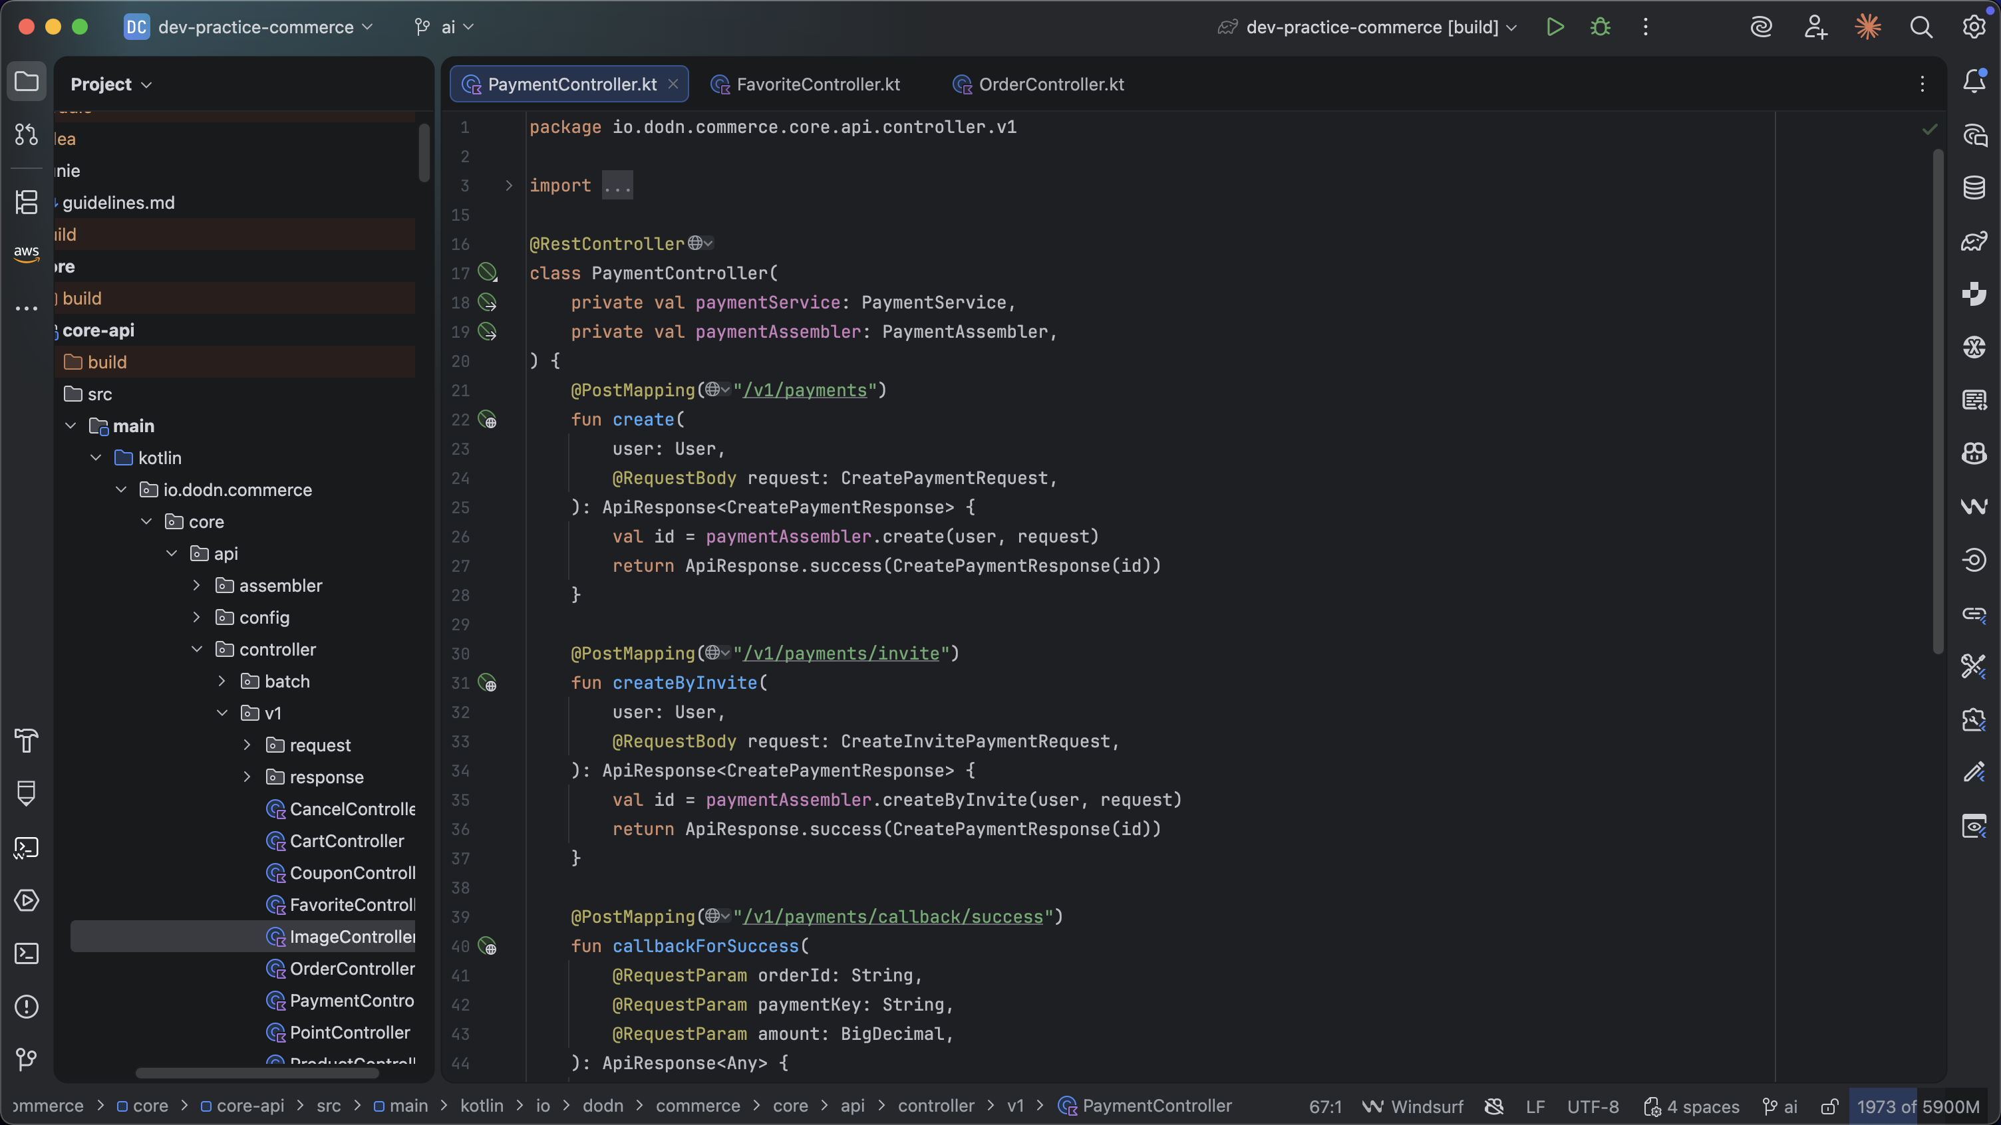This screenshot has height=1125, width=2001.
Task: Collapse the controller folder
Action: coord(196,649)
